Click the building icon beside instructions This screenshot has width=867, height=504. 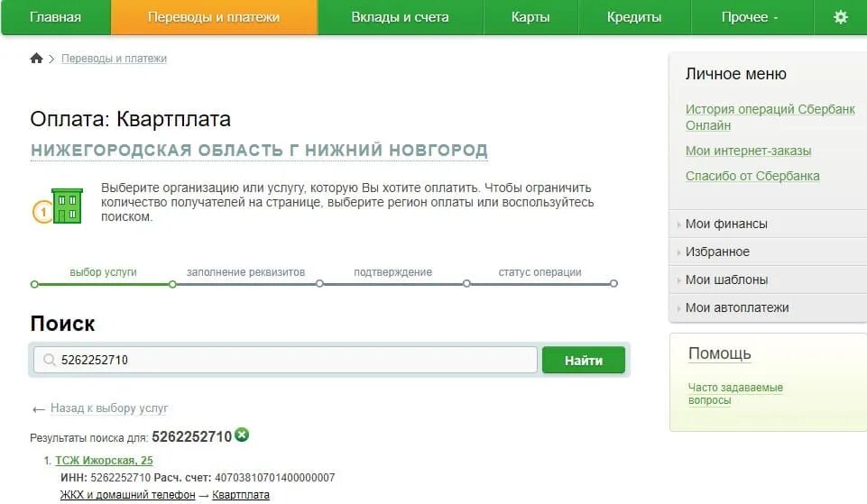click(67, 206)
